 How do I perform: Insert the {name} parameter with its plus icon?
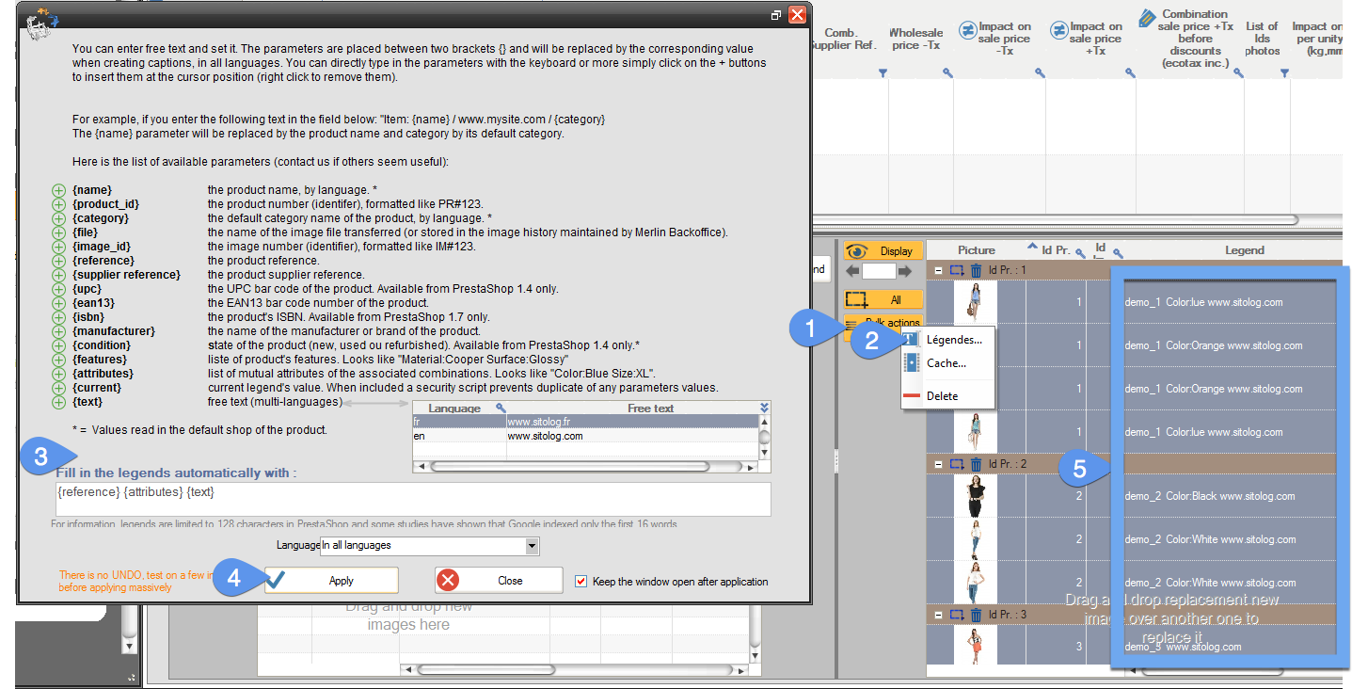click(58, 190)
